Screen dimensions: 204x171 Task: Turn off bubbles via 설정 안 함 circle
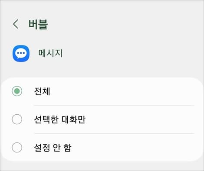coord(17,148)
